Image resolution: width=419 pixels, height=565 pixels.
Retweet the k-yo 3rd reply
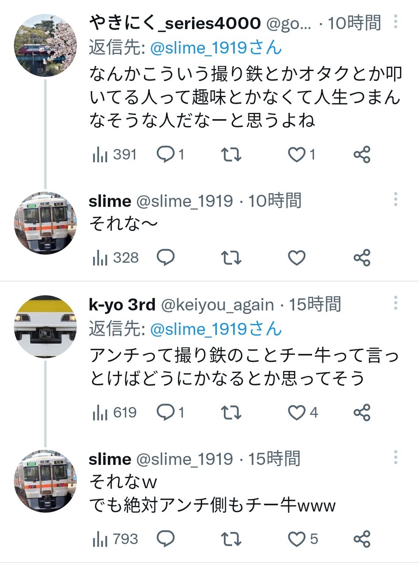(230, 413)
